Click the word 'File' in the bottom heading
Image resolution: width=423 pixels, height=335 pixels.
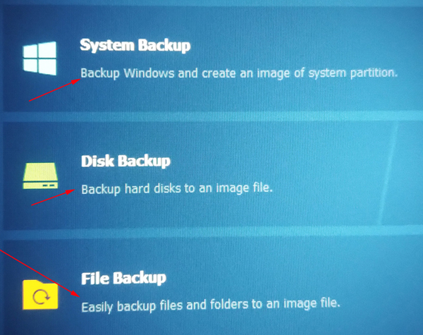tap(95, 279)
